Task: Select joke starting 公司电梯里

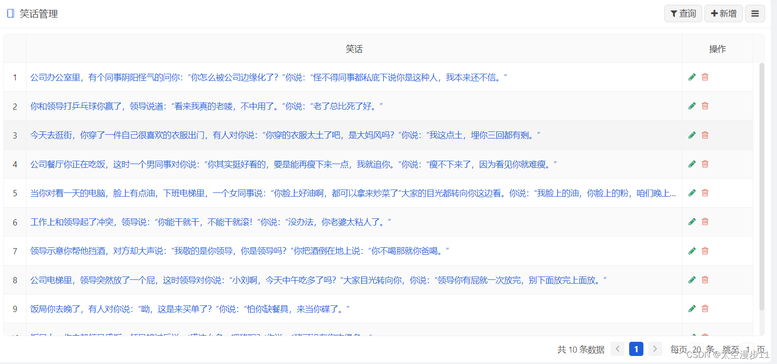Action: tap(318, 280)
